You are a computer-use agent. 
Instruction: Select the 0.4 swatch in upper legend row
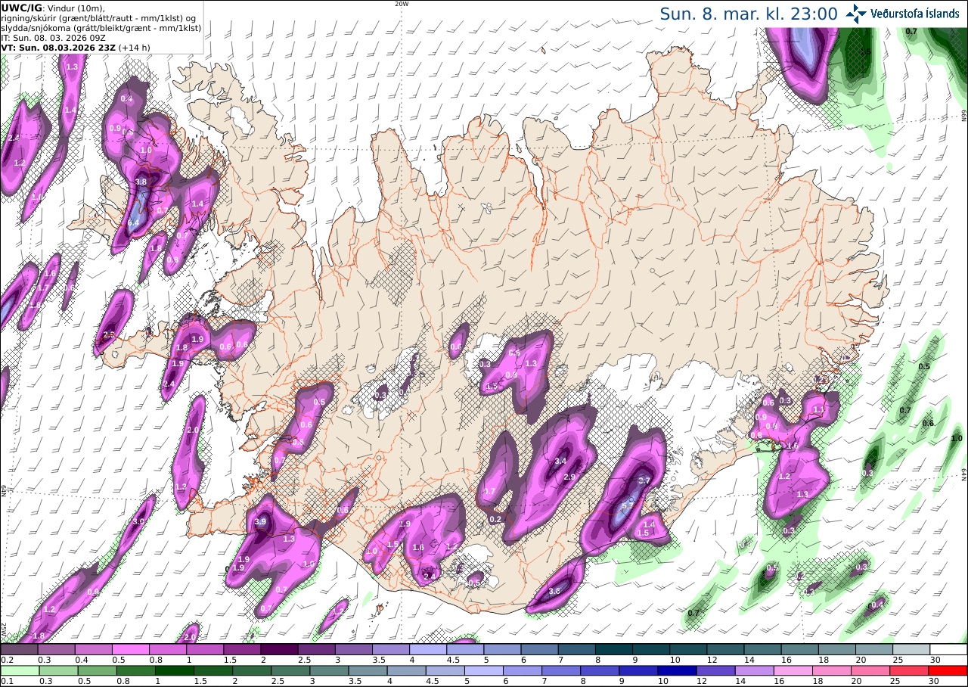coord(93,649)
